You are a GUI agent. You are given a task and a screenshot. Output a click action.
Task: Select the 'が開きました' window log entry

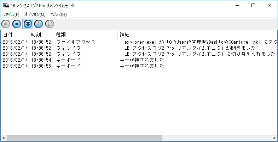pyautogui.click(x=139, y=48)
